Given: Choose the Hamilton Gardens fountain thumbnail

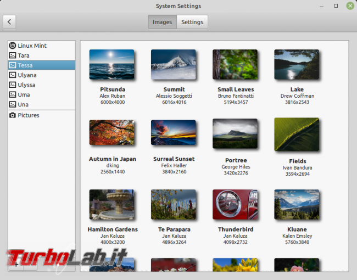Looking at the screenshot, I should (x=112, y=204).
